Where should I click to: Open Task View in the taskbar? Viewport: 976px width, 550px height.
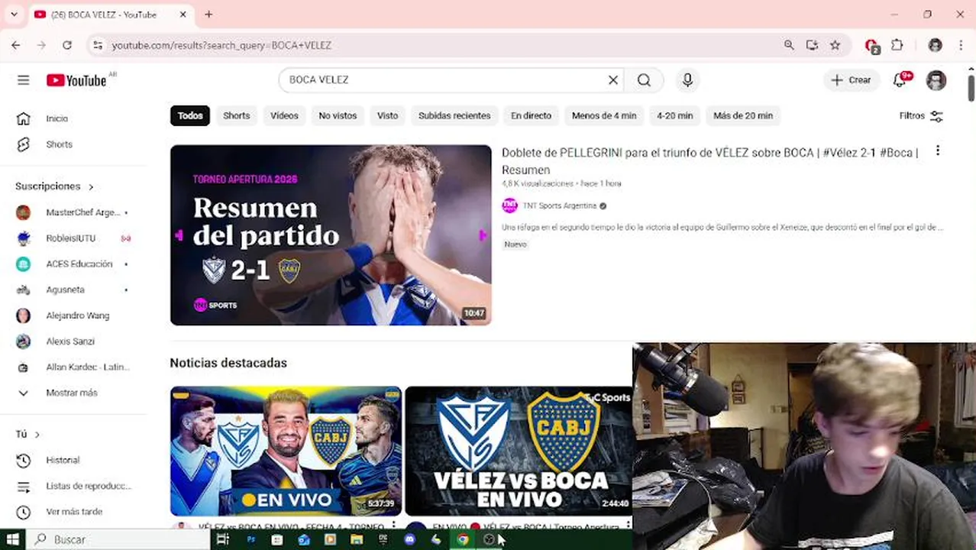(222, 539)
